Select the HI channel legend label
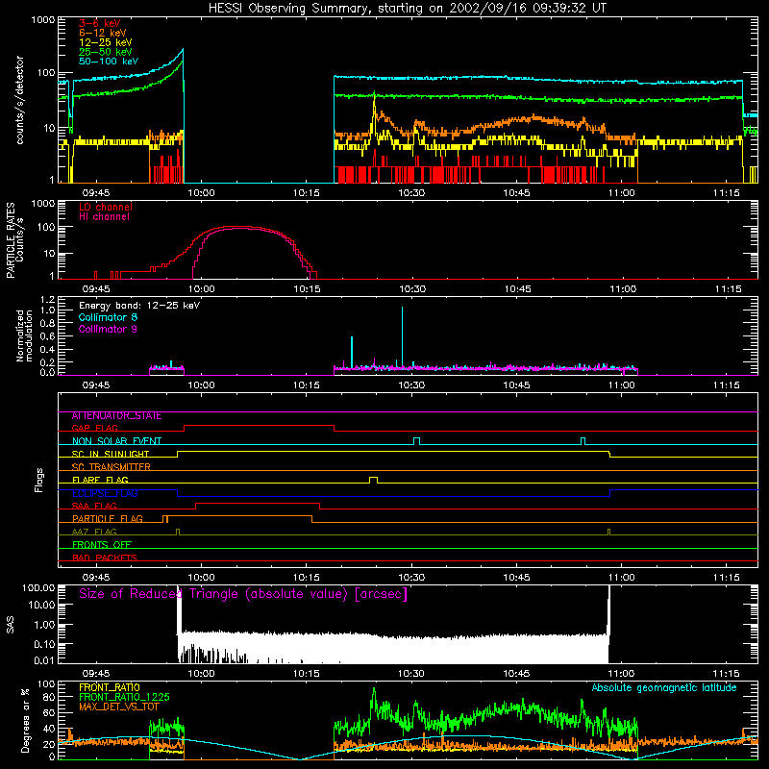Screen dimensions: 769x769 104,217
